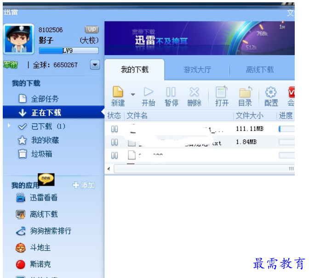Click the username 影子
This screenshot has width=309, height=278.
pos(46,40)
